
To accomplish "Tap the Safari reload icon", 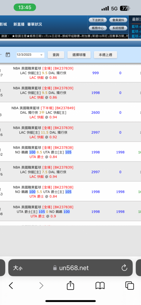I will (x=124, y=268).
